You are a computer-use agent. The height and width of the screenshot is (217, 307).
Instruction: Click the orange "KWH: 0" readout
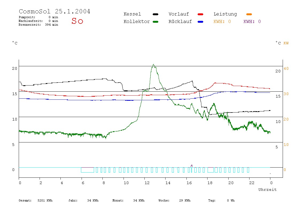222,22
